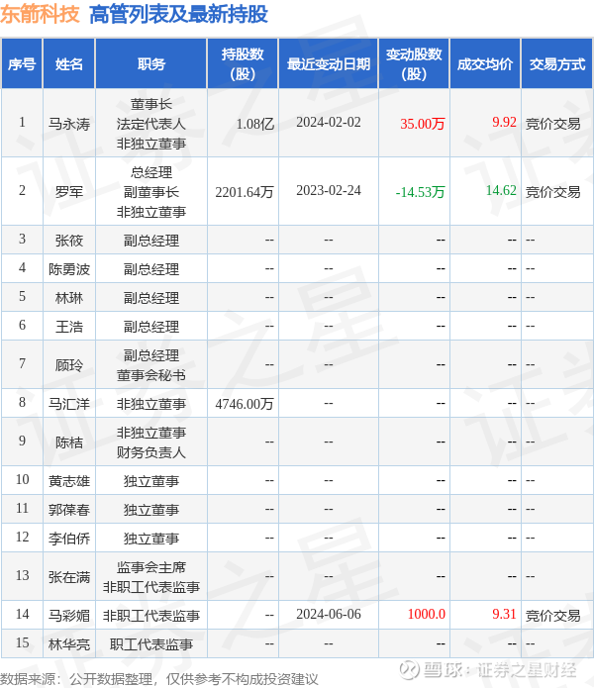Click the 最近变动日期 column header

point(329,64)
